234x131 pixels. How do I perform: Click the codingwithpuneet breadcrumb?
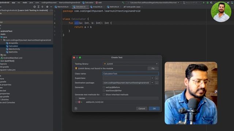pyautogui.click(x=49, y=3)
